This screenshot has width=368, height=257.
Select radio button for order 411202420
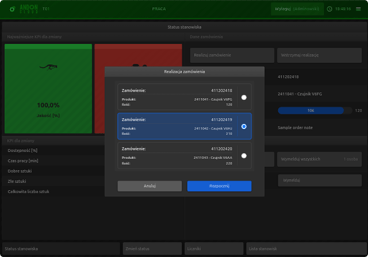point(244,156)
